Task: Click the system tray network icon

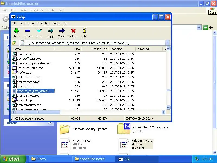Action: (197, 159)
